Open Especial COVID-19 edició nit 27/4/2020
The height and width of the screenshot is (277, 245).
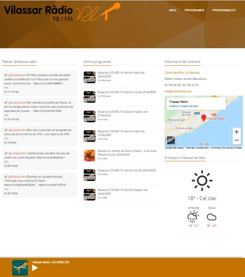click(127, 92)
